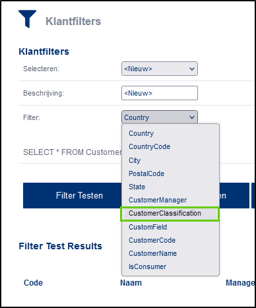
Task: Click the Filter Testen button
Action: (x=79, y=195)
